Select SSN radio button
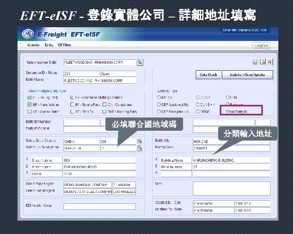 [227, 97]
